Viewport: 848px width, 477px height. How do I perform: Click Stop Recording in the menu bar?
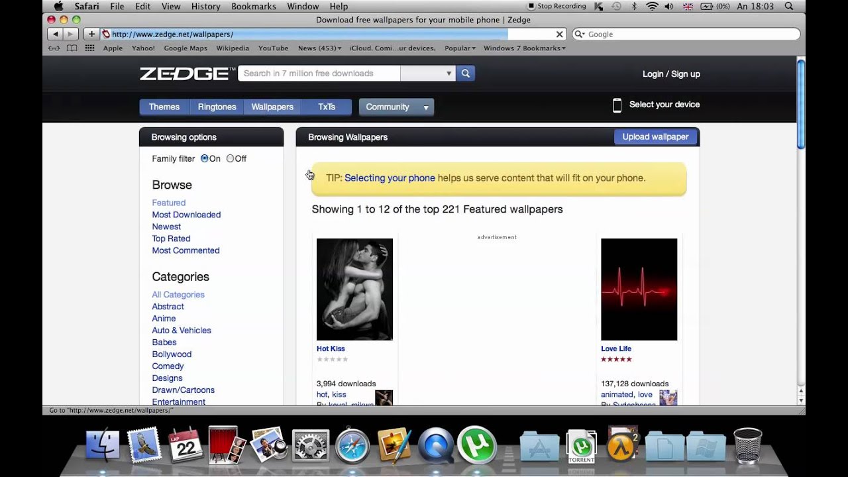coord(556,6)
